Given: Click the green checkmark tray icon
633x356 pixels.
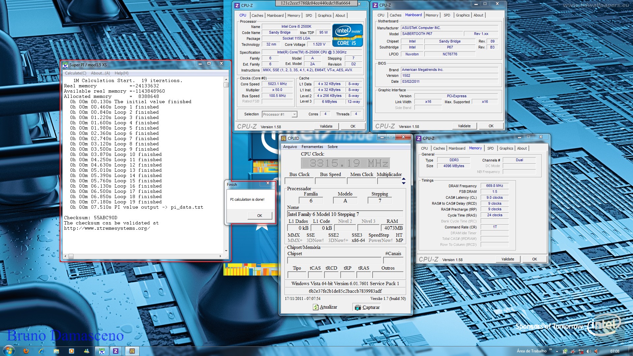Looking at the screenshot, I should tap(565, 351).
